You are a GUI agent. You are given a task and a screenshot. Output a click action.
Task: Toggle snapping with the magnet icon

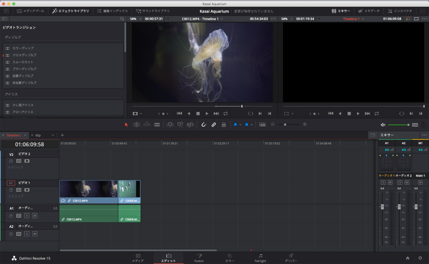(204, 124)
